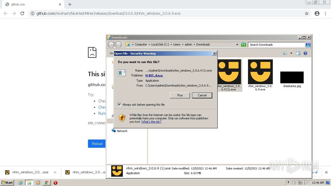Image resolution: width=331 pixels, height=186 pixels.
Task: Click 'Computer' in the Explorer breadcrumb
Action: (141, 44)
